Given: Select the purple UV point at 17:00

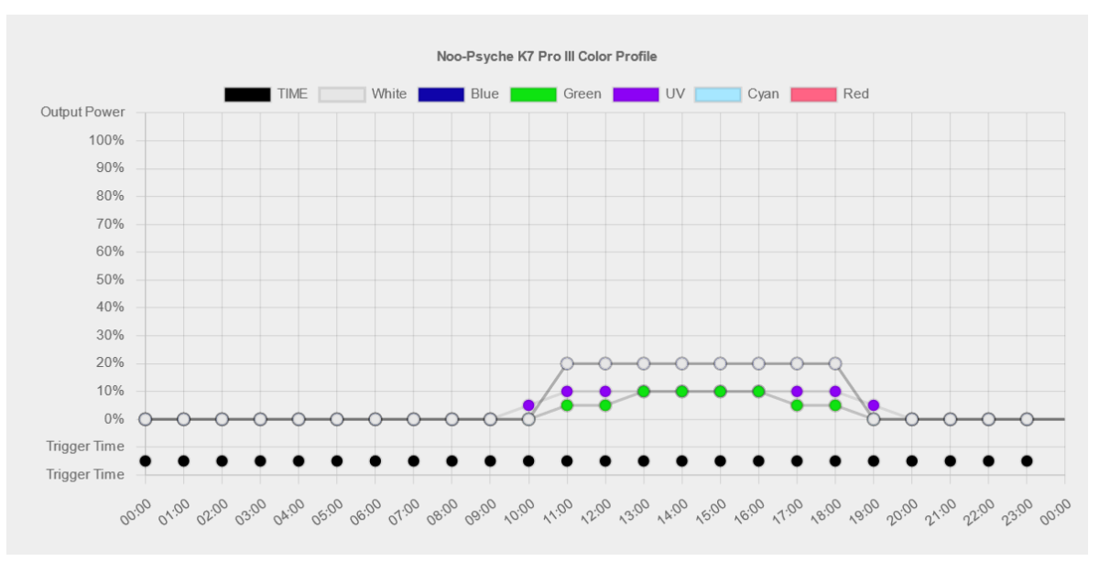Looking at the screenshot, I should 797,392.
